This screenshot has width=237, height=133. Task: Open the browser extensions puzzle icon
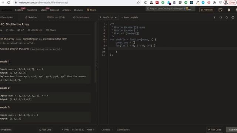point(214,3)
